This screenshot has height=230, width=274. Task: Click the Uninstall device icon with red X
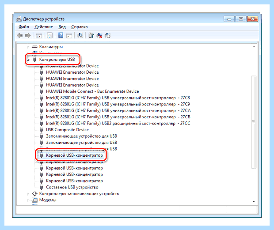pos(99,36)
